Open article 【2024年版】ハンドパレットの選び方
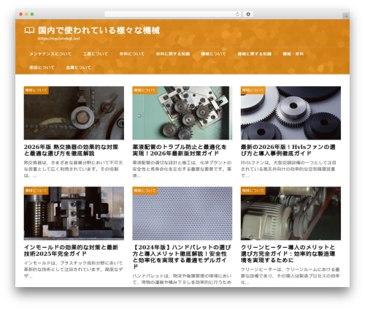The width and height of the screenshot is (365, 309). coord(182,257)
